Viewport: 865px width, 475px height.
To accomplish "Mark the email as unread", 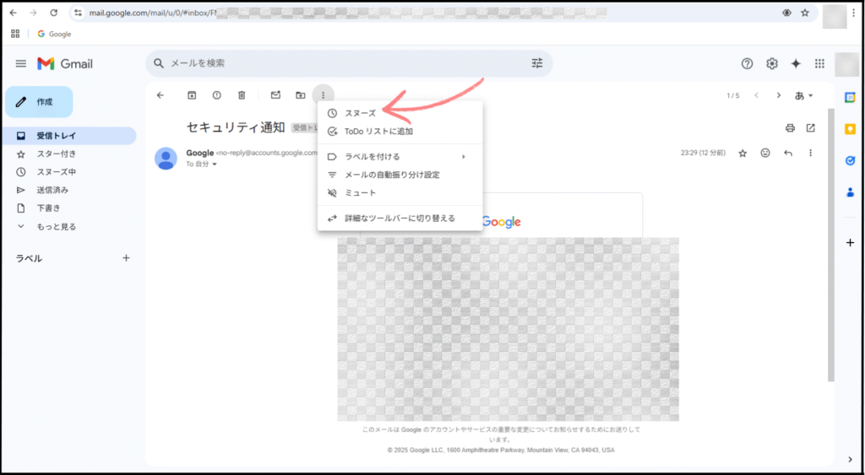I will [276, 95].
